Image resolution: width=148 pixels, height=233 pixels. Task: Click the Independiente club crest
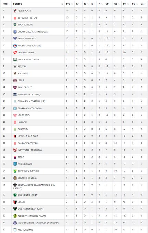(15, 53)
